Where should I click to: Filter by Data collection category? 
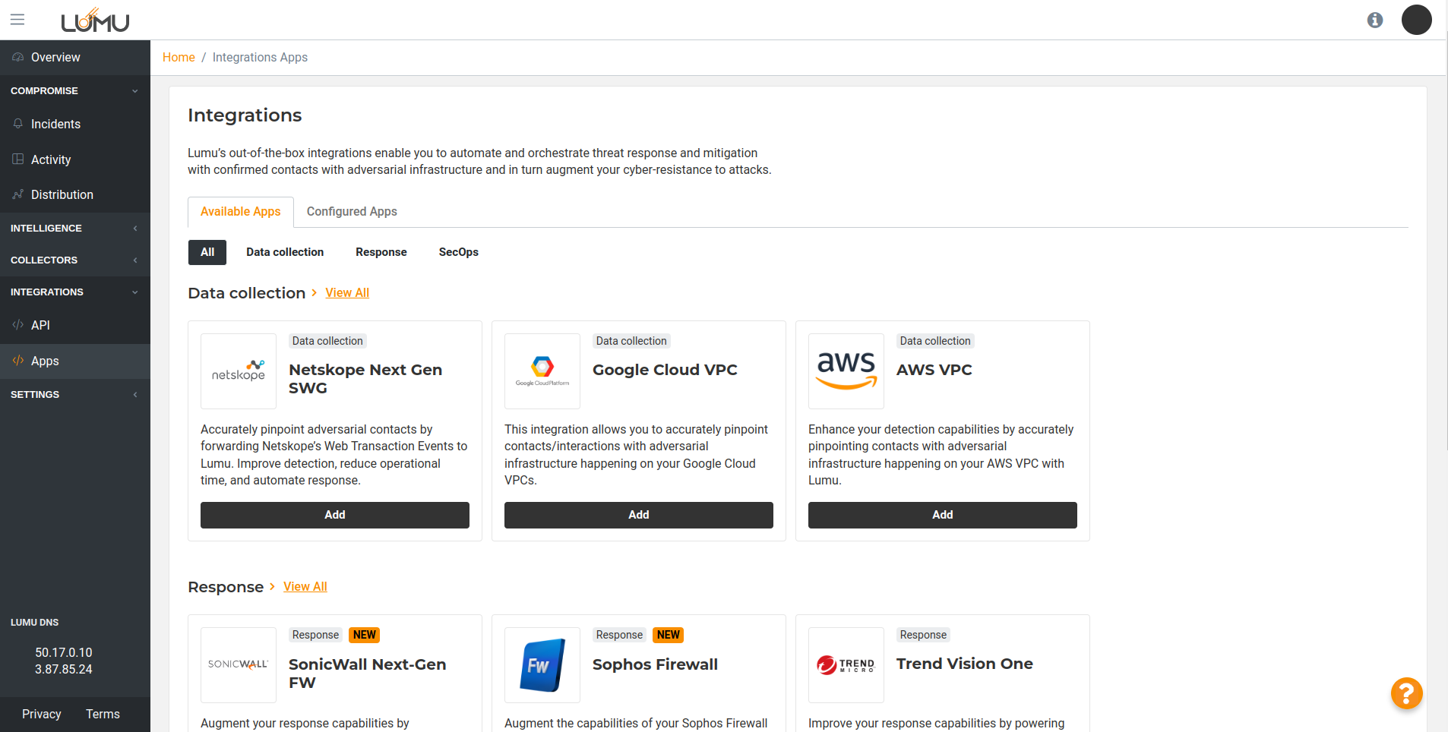[285, 252]
